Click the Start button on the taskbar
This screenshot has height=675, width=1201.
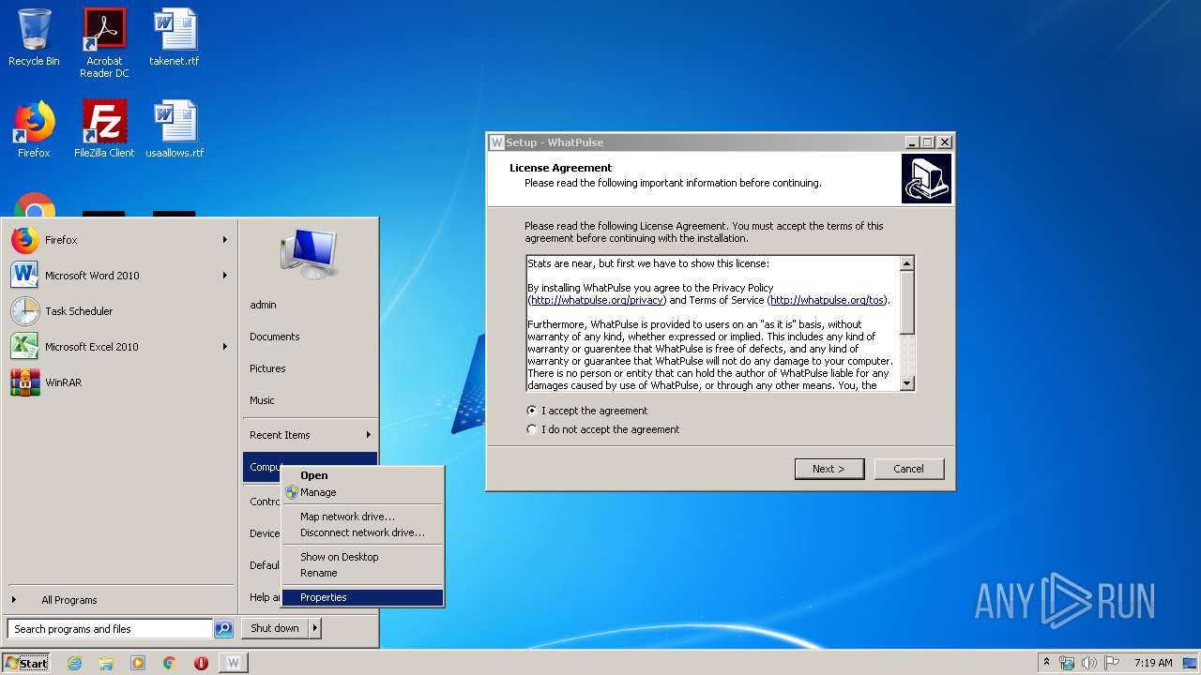(x=26, y=663)
